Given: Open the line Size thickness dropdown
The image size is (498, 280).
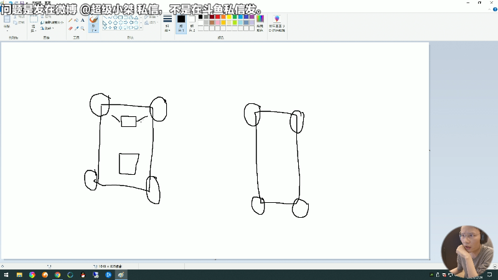Looking at the screenshot, I should (x=167, y=24).
